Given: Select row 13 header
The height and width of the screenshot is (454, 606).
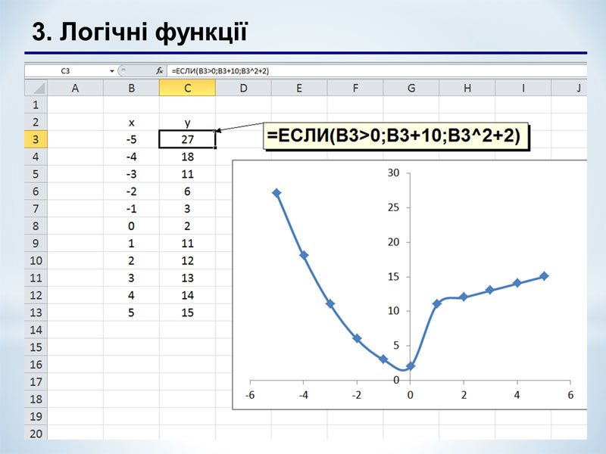Looking at the screenshot, I should [36, 313].
